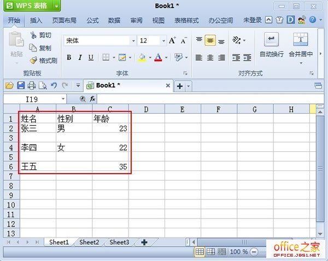Toggle Wrap Text (自动换行) option

[271, 45]
